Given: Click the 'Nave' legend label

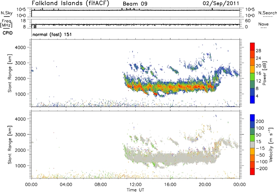Looking at the screenshot, I should click(x=263, y=24).
